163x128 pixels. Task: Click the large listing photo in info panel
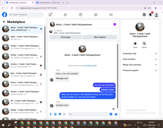click(x=140, y=27)
